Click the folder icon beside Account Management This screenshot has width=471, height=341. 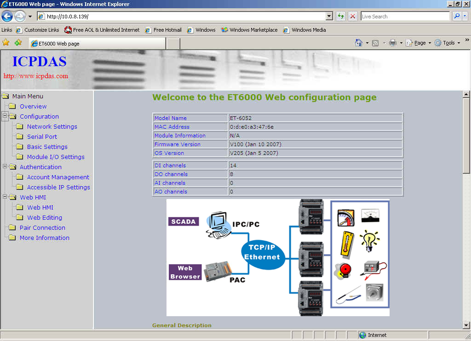(19, 177)
